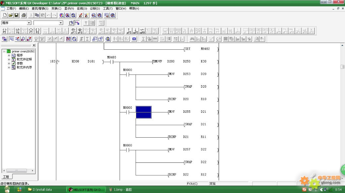Print using the printer icon
Screen dimensions: 345x193
(24, 15)
